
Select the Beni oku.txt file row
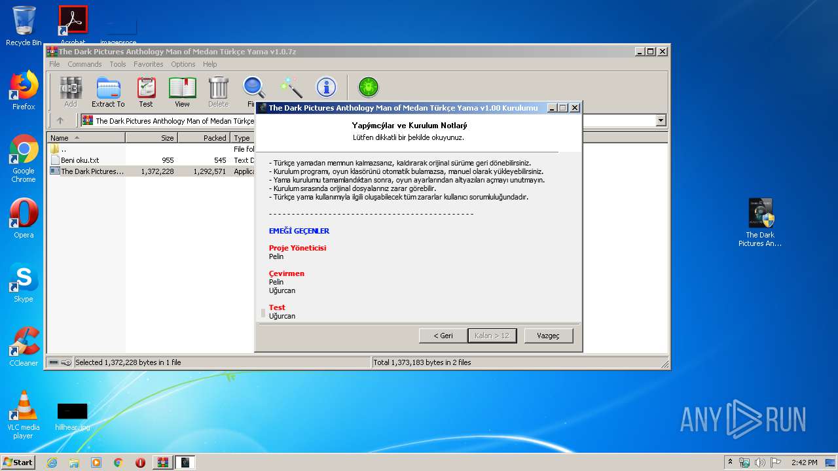pyautogui.click(x=152, y=160)
